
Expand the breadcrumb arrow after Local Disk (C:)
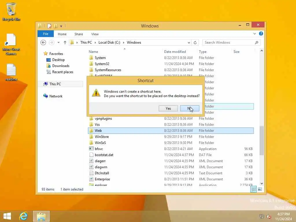point(124,42)
